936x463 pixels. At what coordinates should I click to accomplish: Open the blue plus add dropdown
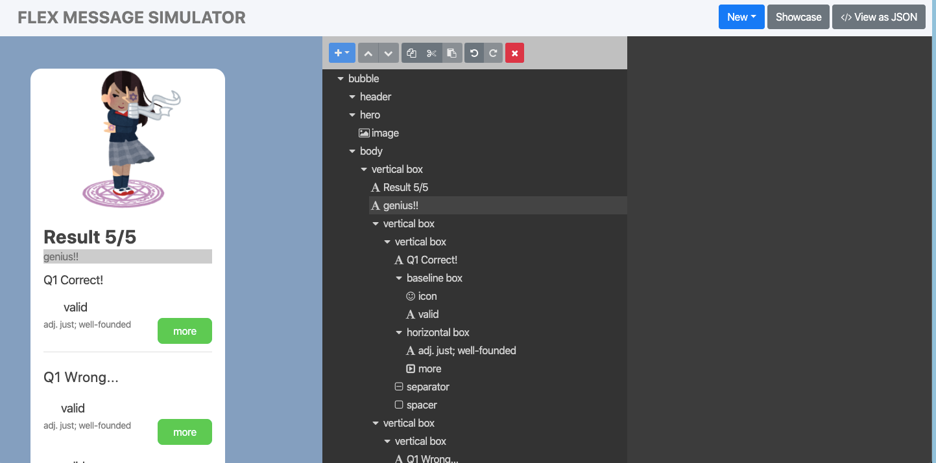pos(342,53)
